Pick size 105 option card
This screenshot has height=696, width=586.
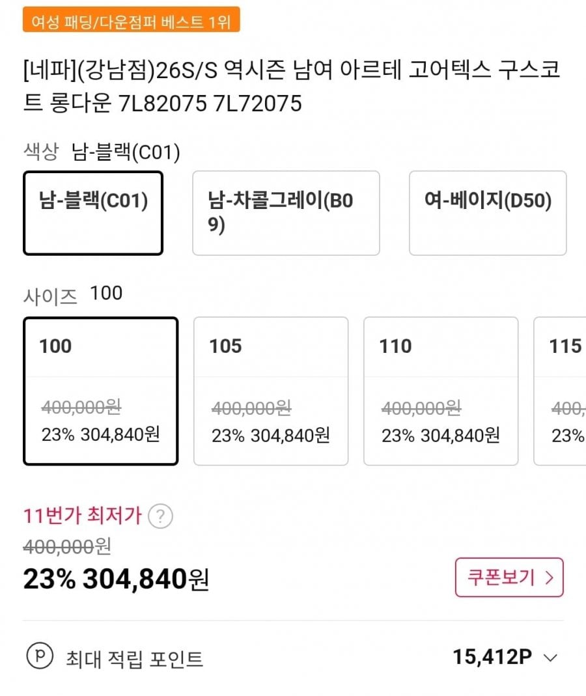point(271,391)
